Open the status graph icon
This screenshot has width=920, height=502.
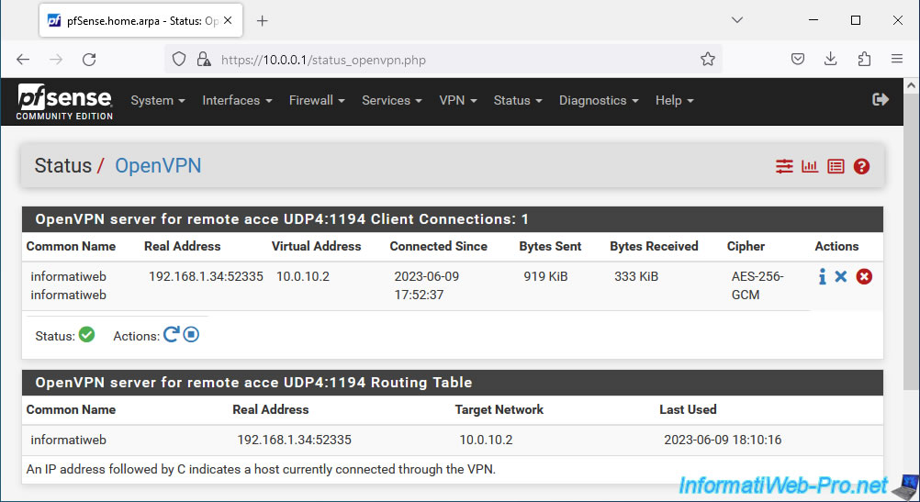point(810,166)
